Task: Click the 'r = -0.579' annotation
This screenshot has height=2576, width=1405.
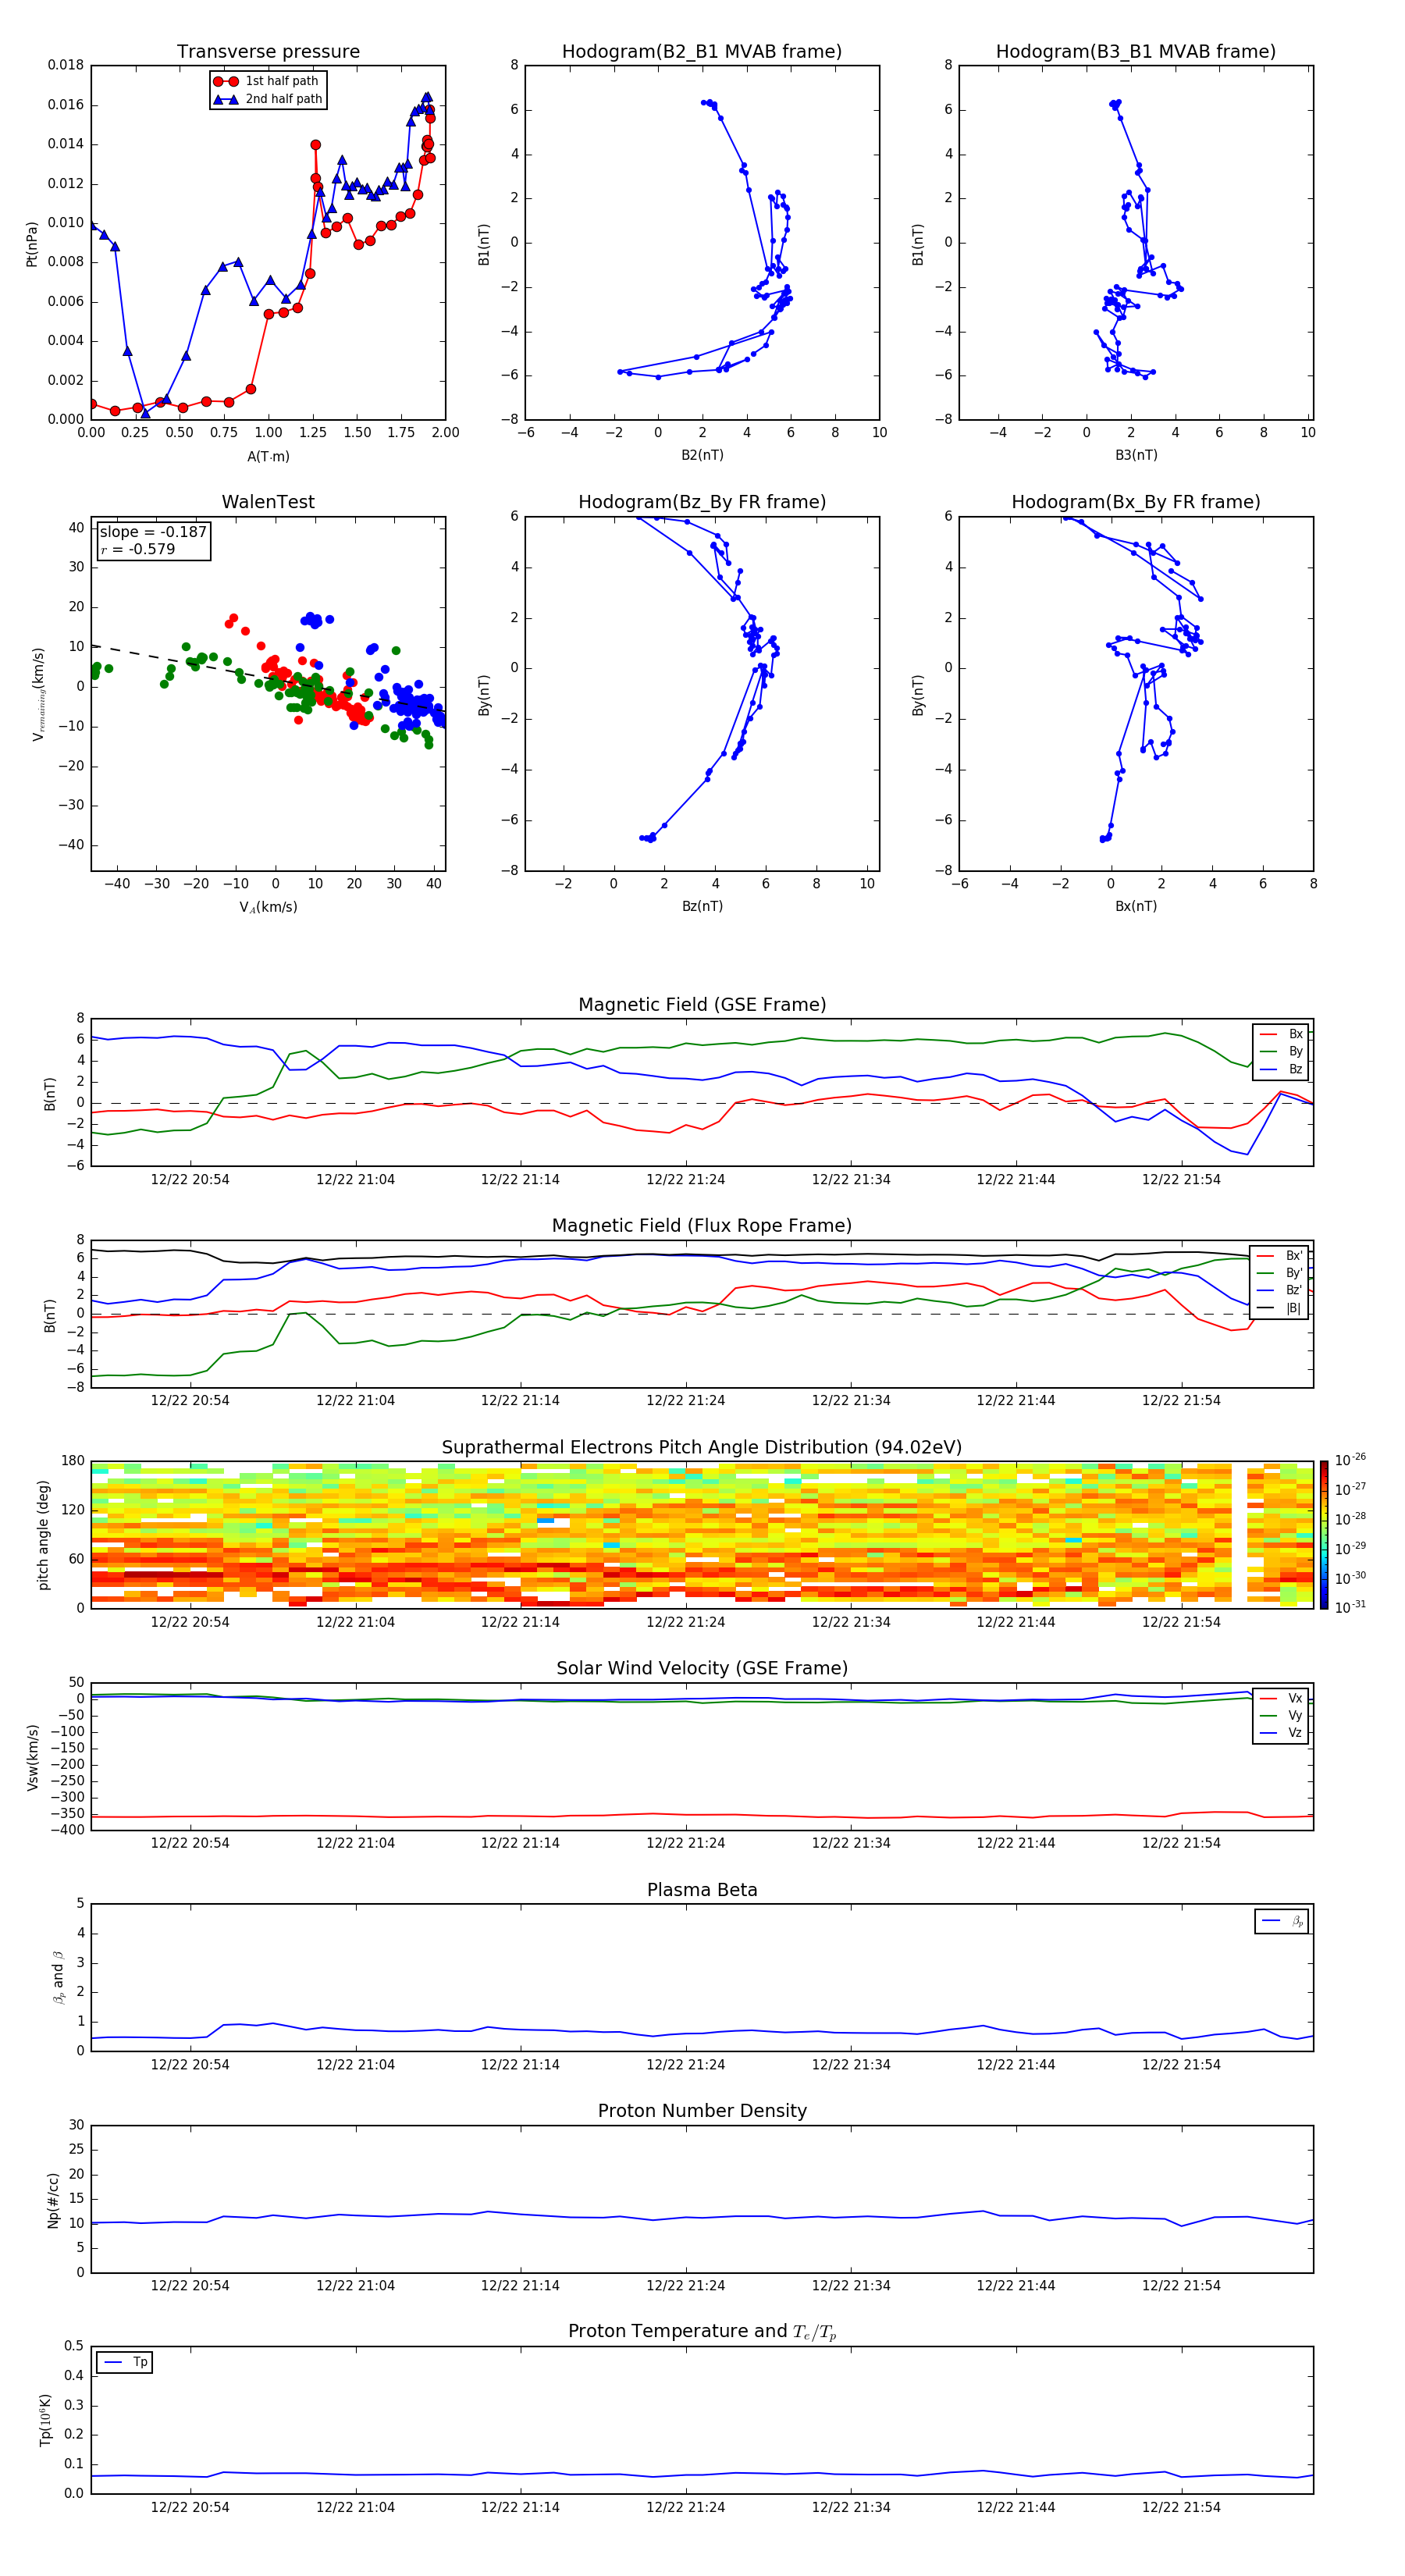Action: pos(138,550)
